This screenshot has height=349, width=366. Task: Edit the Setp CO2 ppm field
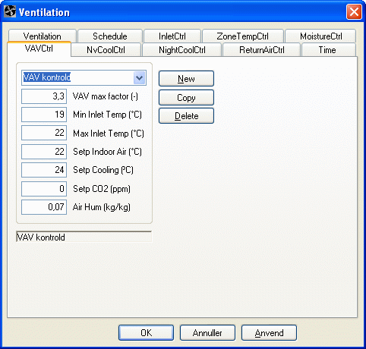(x=44, y=189)
